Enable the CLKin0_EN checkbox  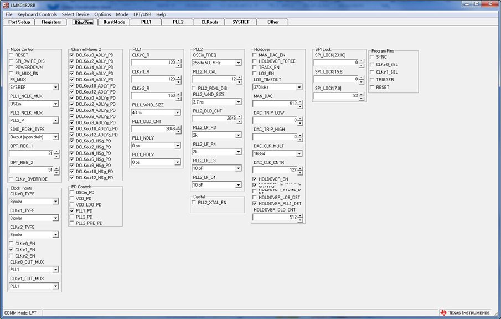click(x=11, y=244)
